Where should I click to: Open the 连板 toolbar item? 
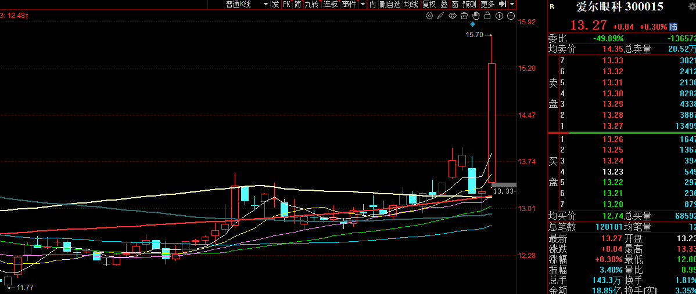[x=331, y=5]
